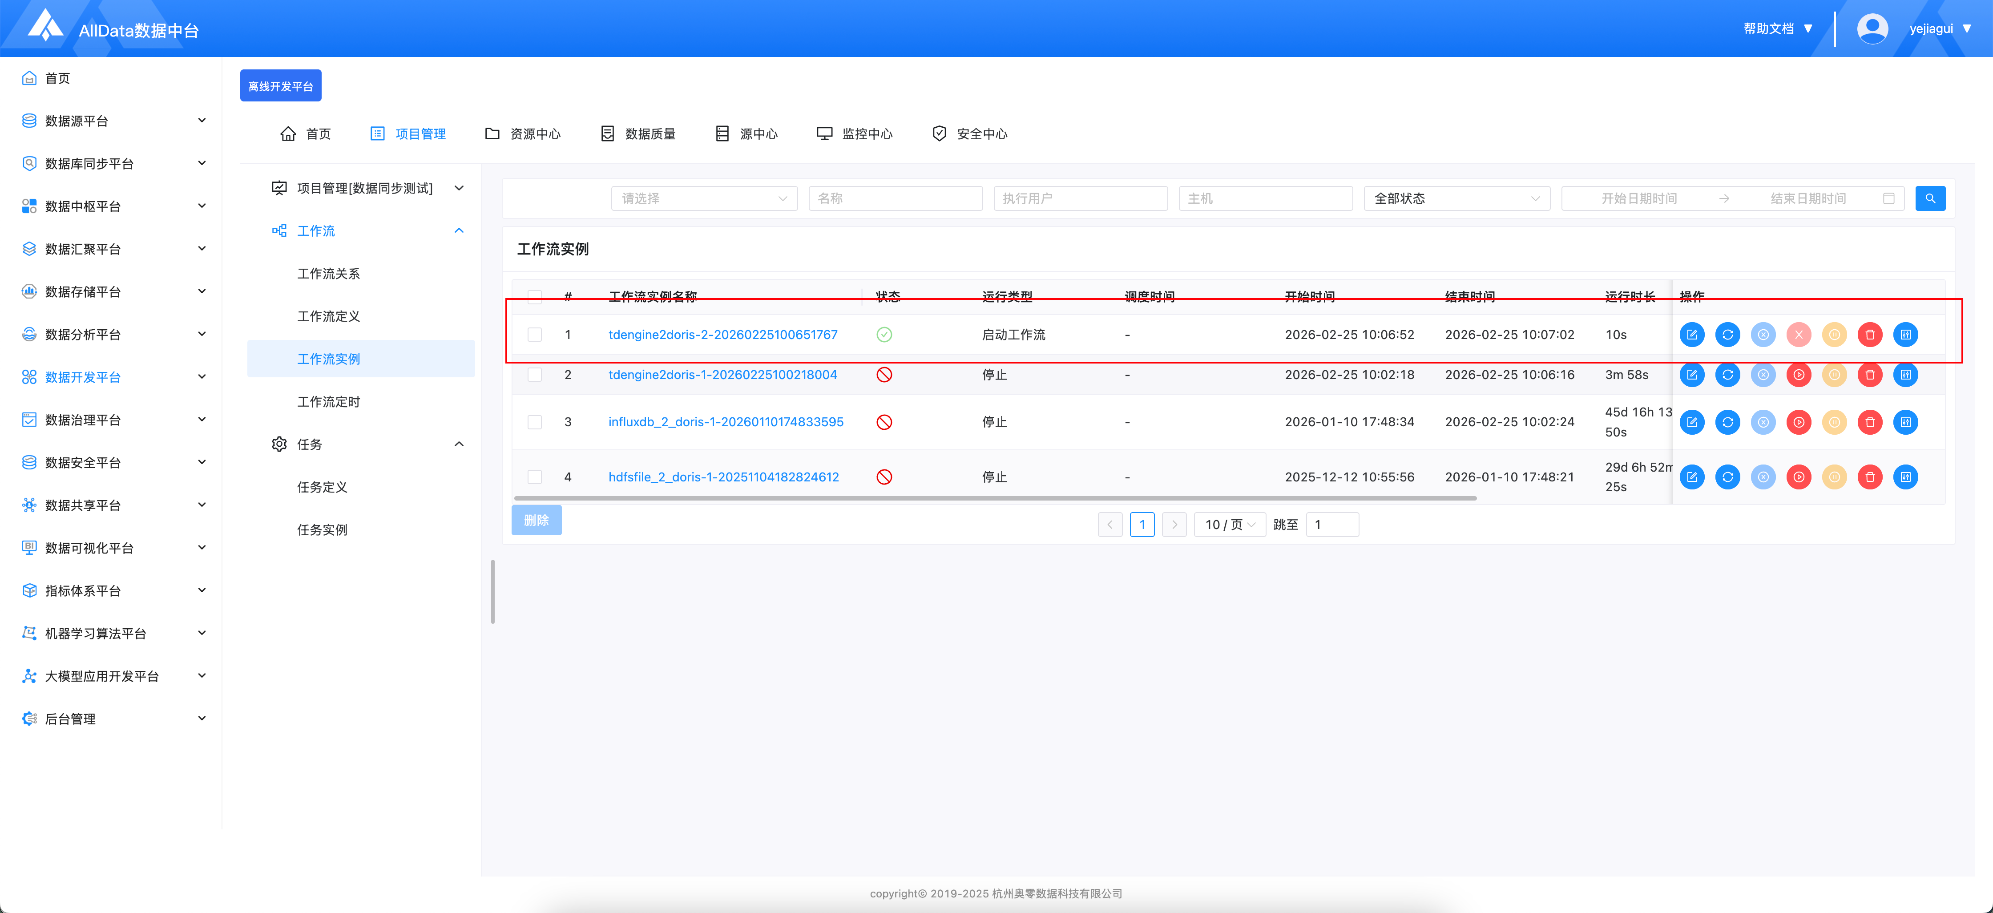Toggle select-all checkbox in table header
The width and height of the screenshot is (1993, 913).
click(x=535, y=296)
